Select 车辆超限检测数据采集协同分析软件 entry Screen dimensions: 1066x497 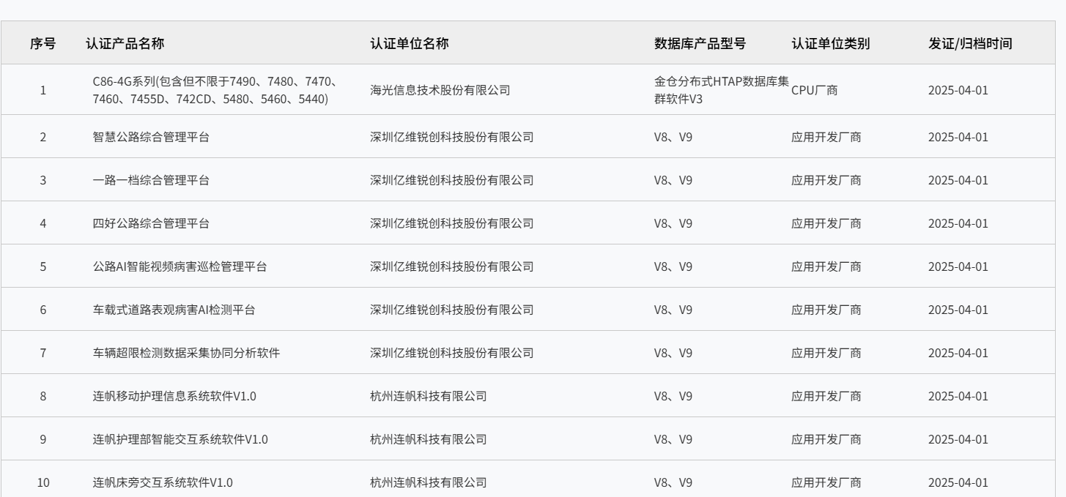(186, 353)
